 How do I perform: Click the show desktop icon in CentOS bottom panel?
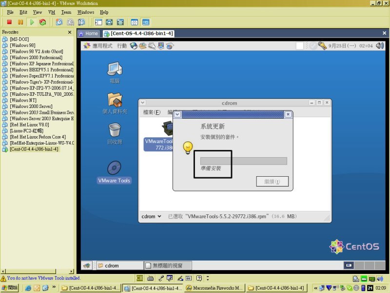[x=87, y=266]
